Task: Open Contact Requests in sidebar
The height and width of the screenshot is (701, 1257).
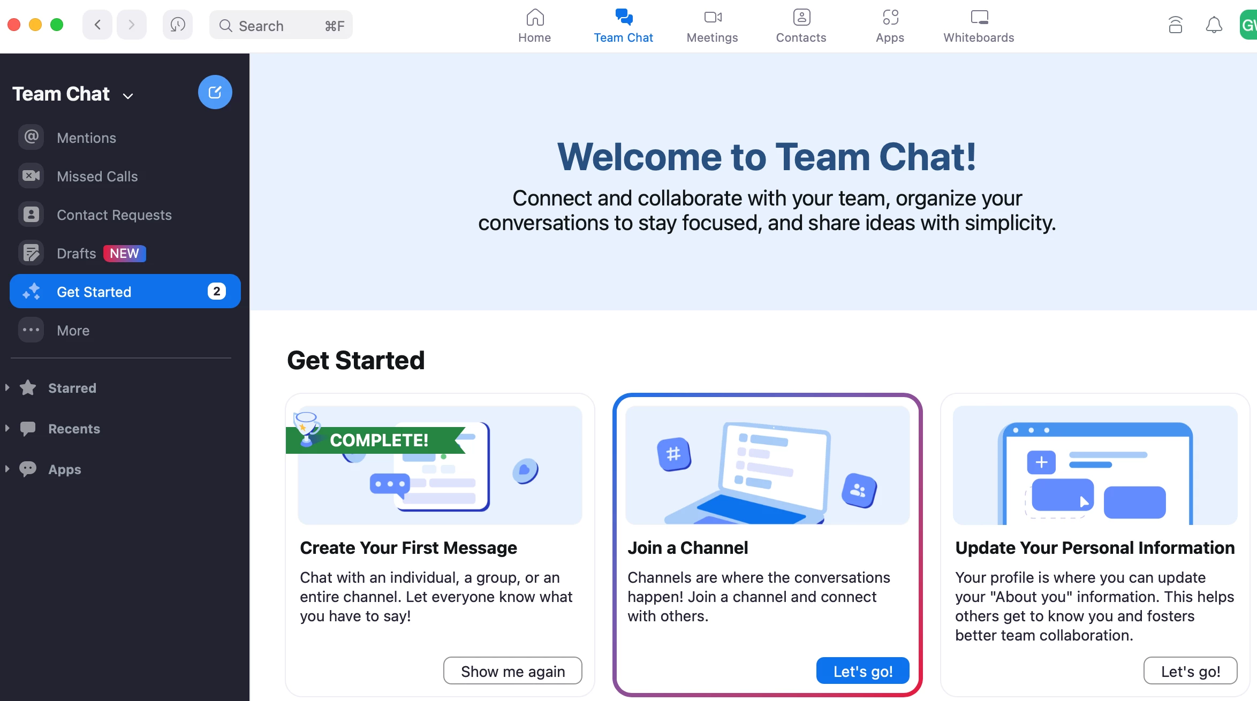Action: 113,215
